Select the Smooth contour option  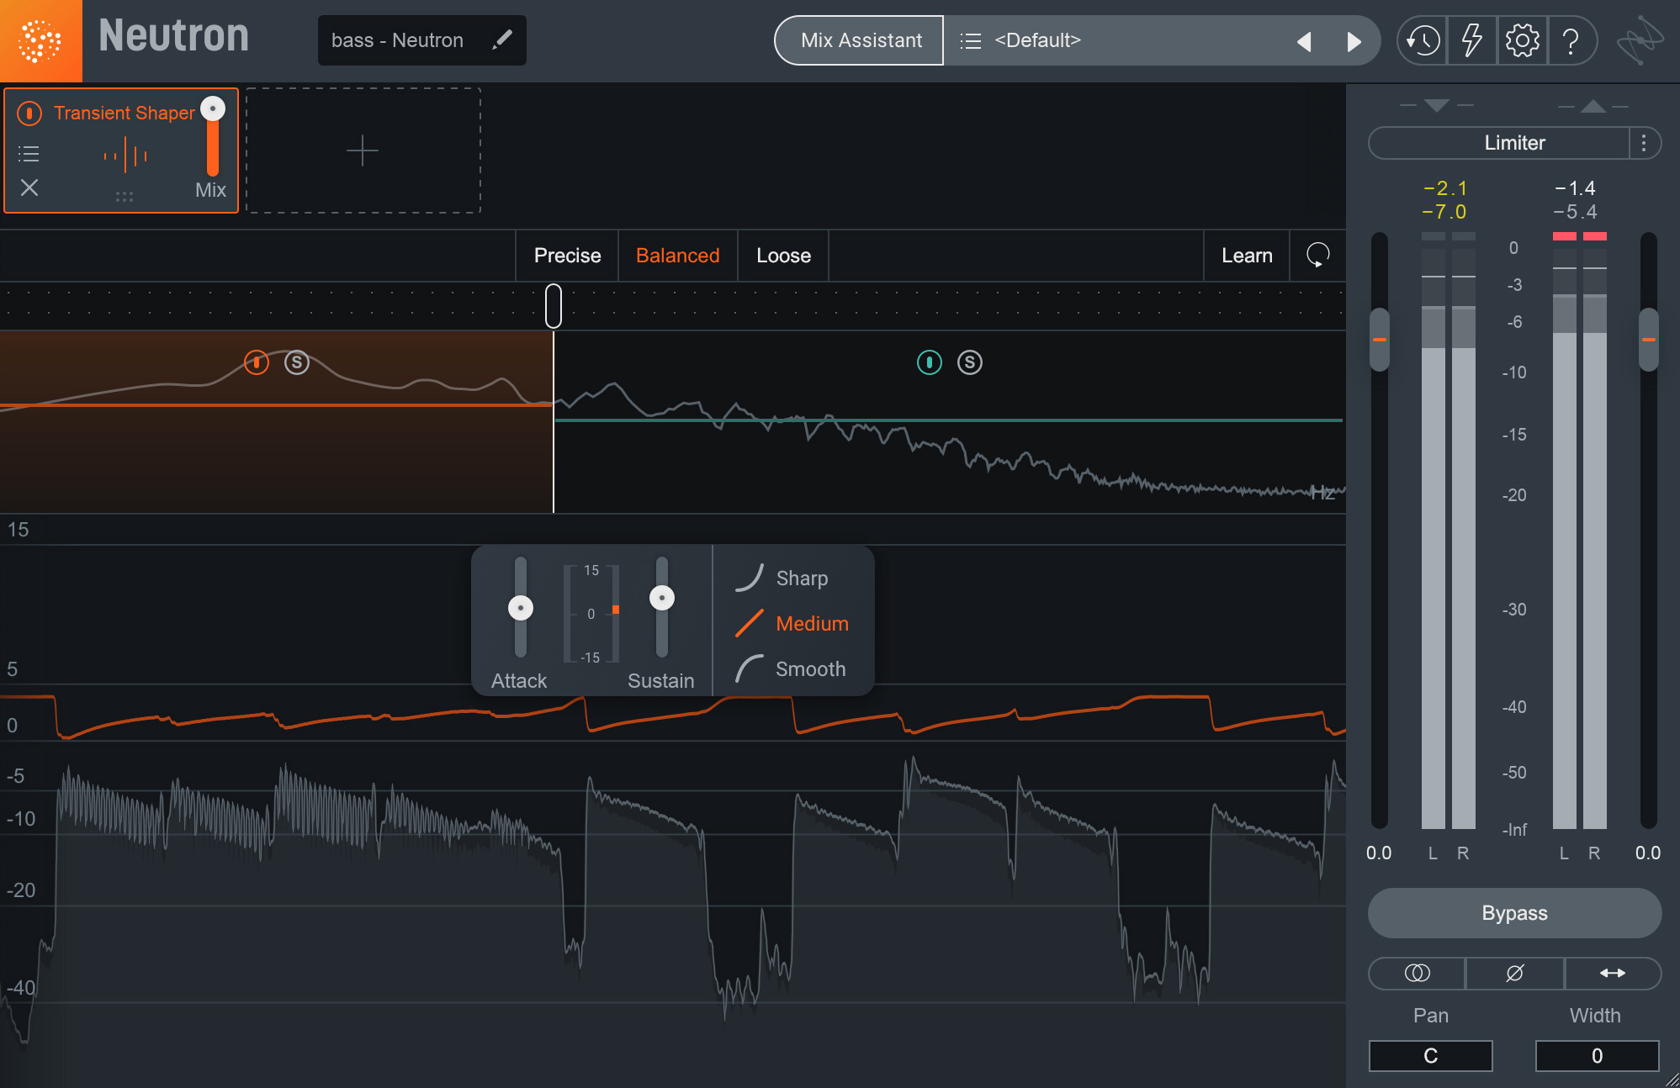tap(791, 669)
